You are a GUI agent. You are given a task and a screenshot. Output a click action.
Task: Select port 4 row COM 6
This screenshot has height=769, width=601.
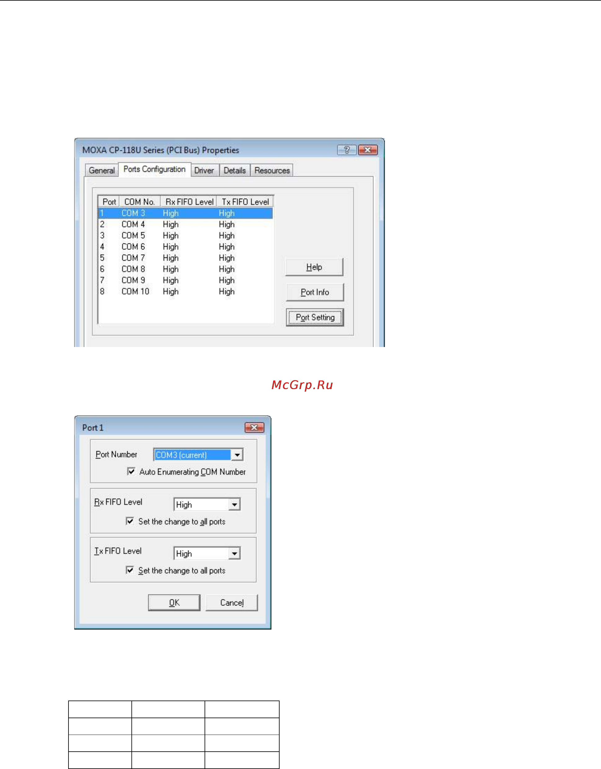click(185, 247)
